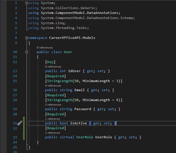Click the [Required] attribute on line 22
Screen dimensions: 176x153
(56, 128)
